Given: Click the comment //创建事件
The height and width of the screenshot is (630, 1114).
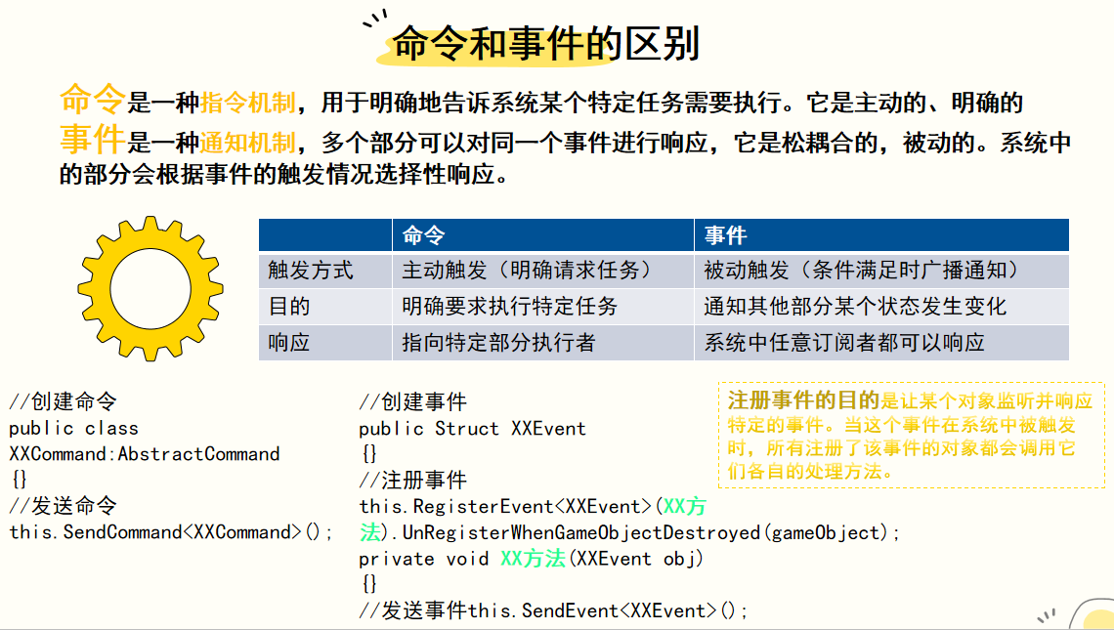Looking at the screenshot, I should tap(412, 401).
